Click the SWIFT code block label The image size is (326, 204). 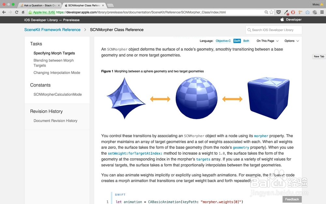click(x=120, y=195)
